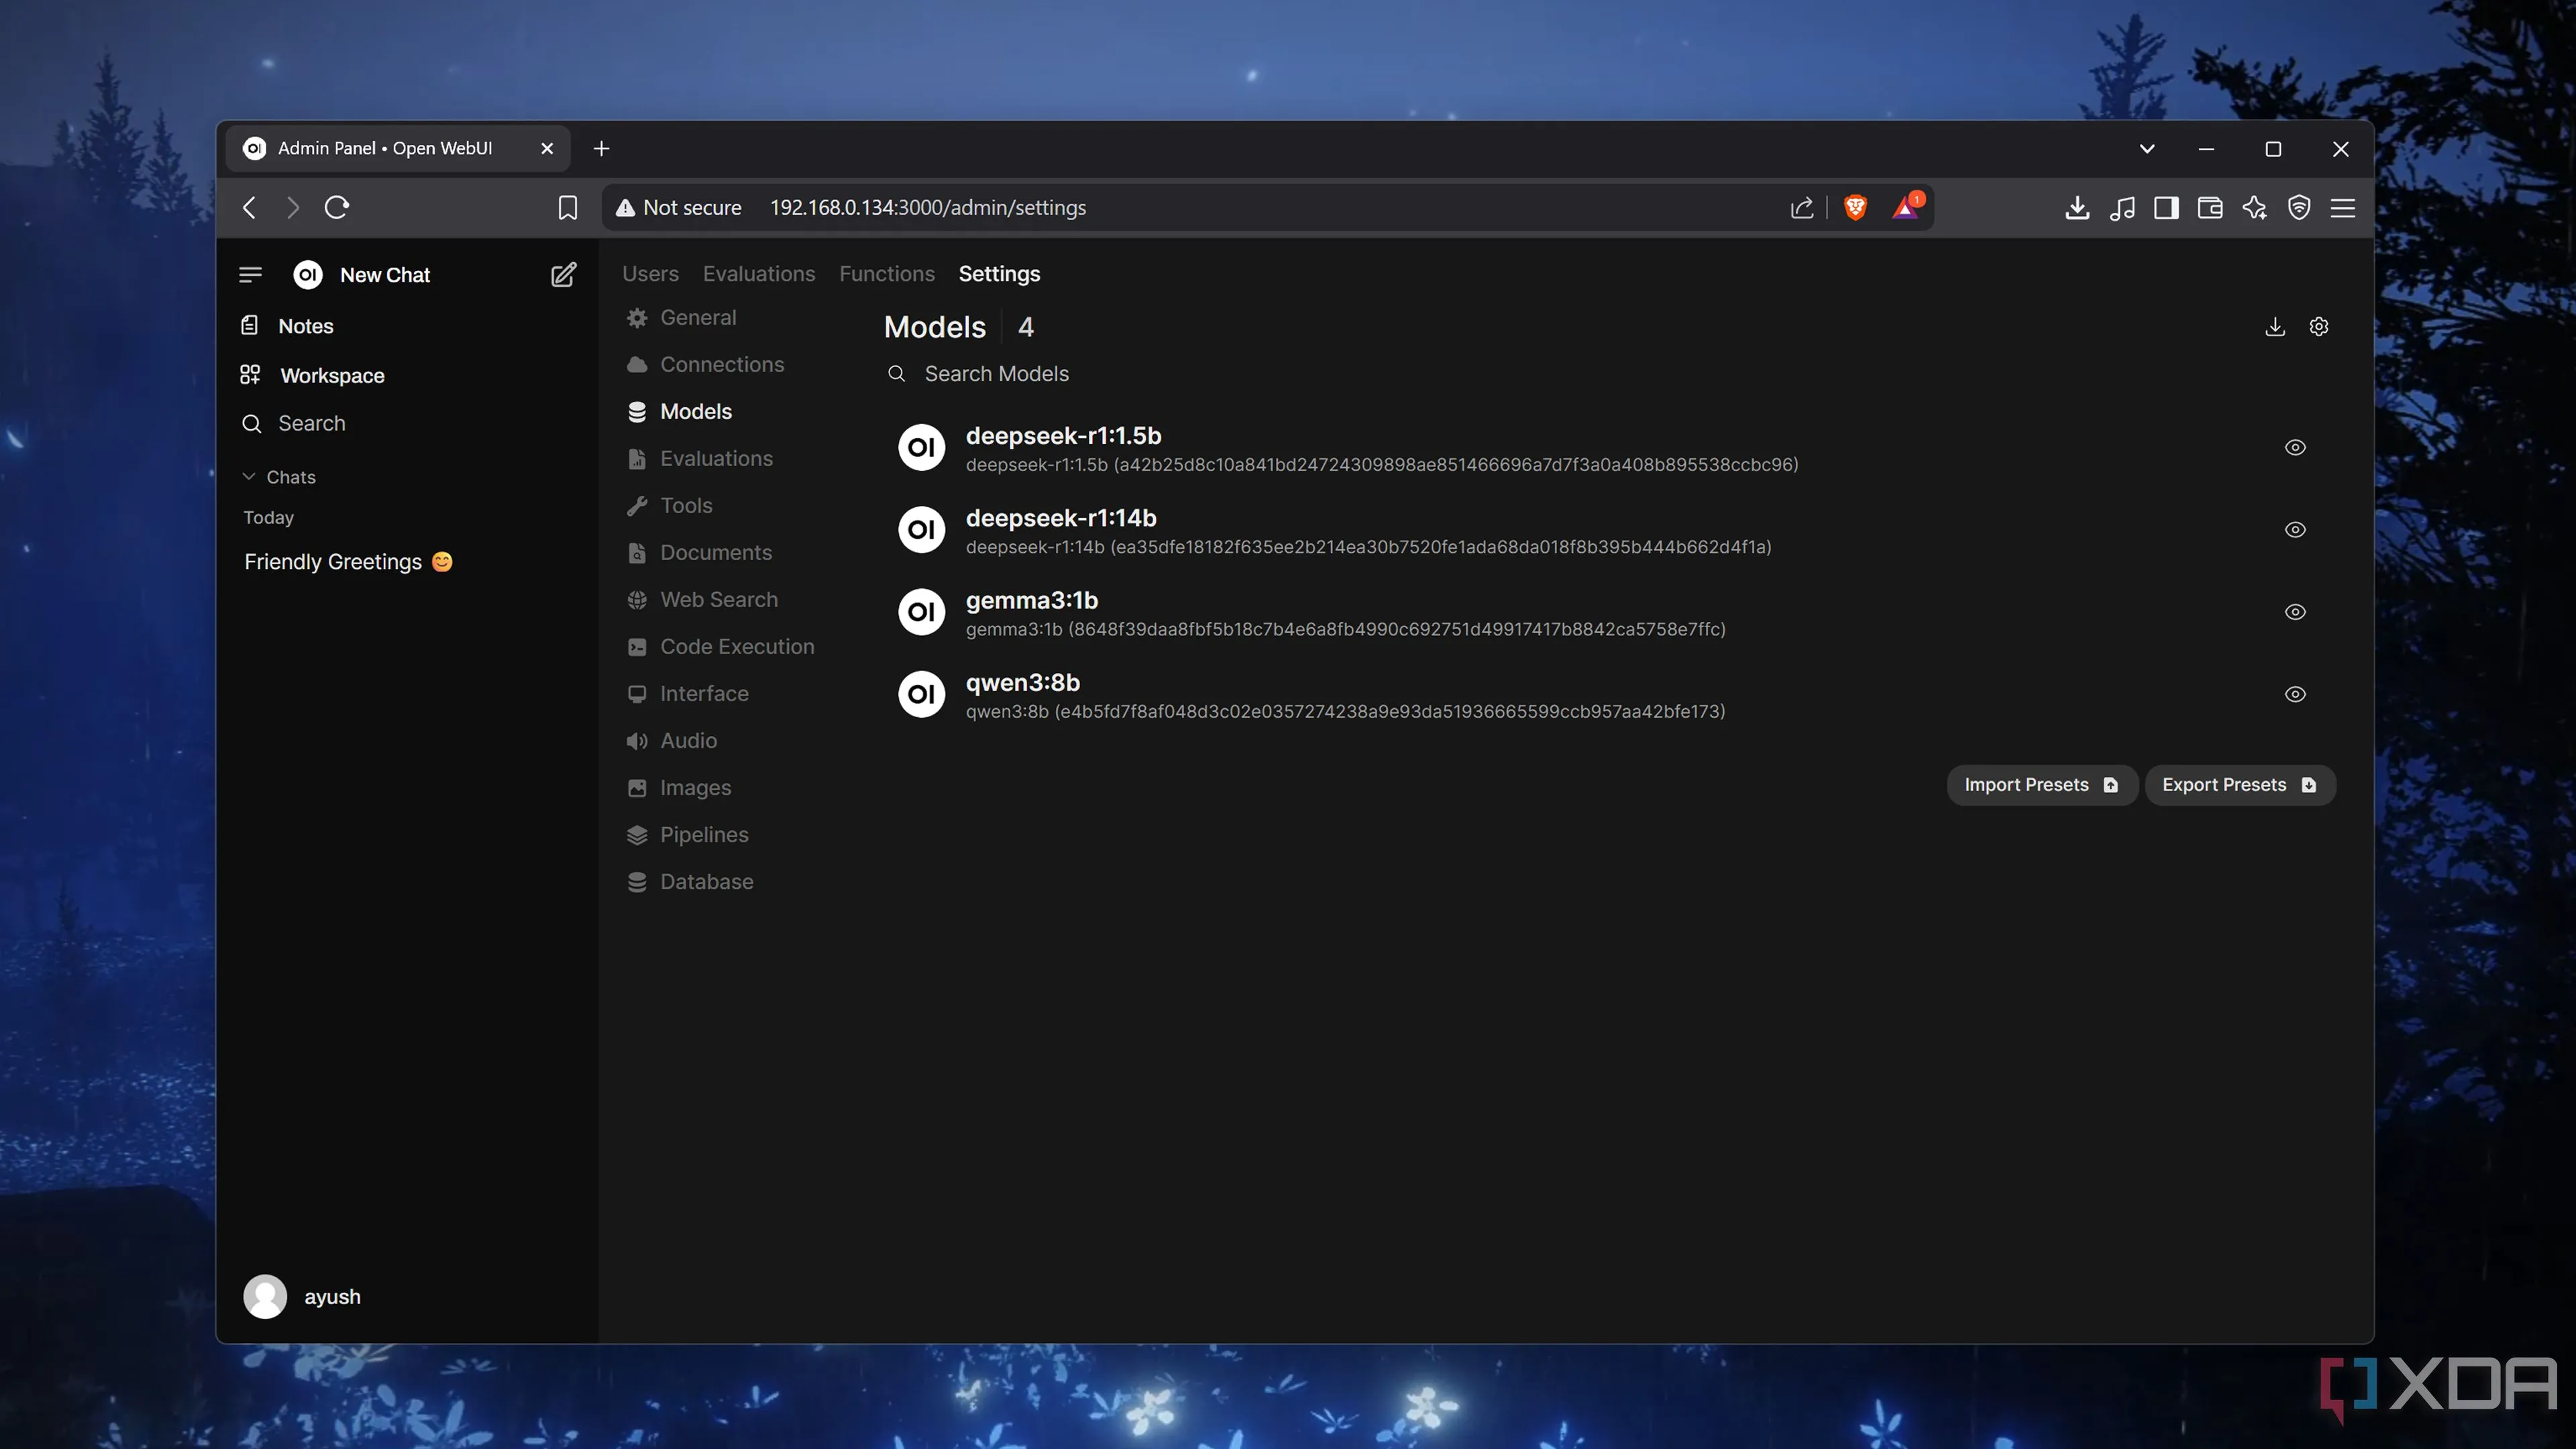Switch to the Functions tab
Image resolution: width=2576 pixels, height=1449 pixels.
886,274
